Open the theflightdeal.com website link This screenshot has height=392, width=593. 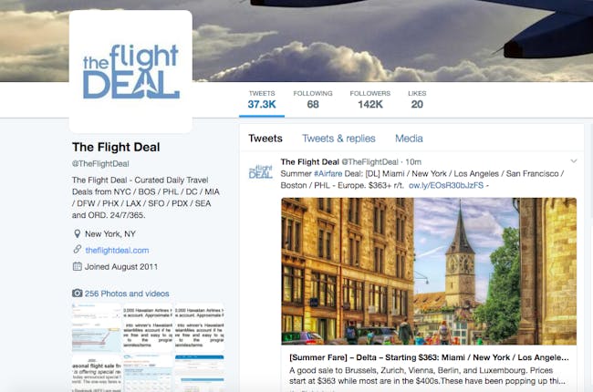pos(117,251)
